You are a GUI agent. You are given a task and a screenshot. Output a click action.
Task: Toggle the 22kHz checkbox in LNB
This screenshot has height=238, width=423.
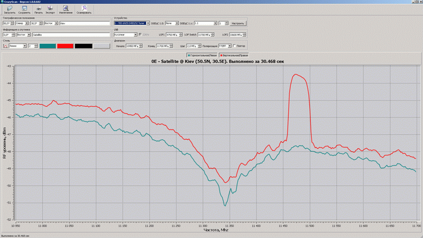tap(140, 34)
